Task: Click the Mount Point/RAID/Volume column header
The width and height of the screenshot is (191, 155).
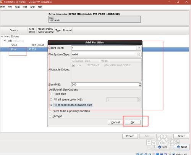Action: click(x=45, y=30)
